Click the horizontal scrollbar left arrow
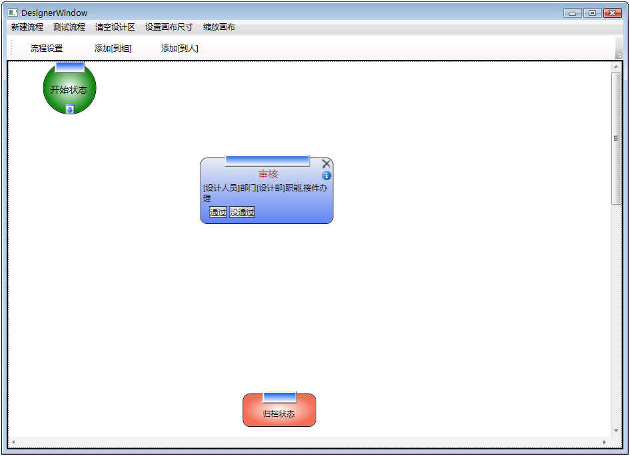This screenshot has width=630, height=456. tap(13, 442)
